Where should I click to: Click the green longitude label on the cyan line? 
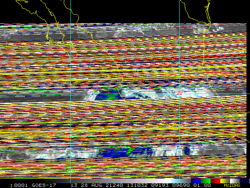click(70, 171)
